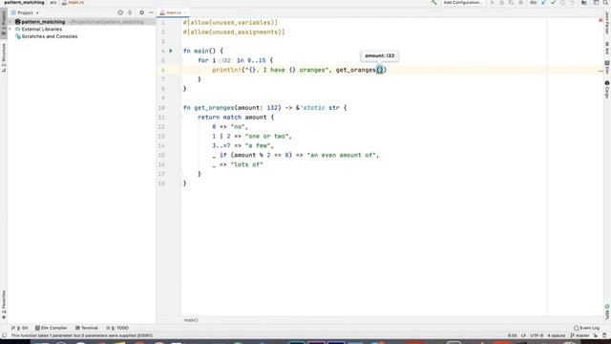Open the Event Log
The image size is (611, 344).
[586, 328]
